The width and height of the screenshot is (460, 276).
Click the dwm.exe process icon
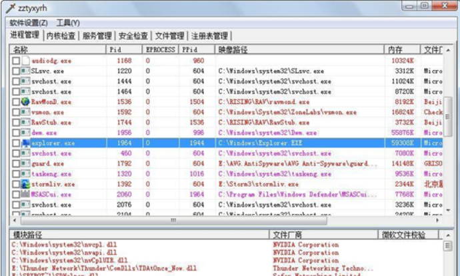(25, 133)
